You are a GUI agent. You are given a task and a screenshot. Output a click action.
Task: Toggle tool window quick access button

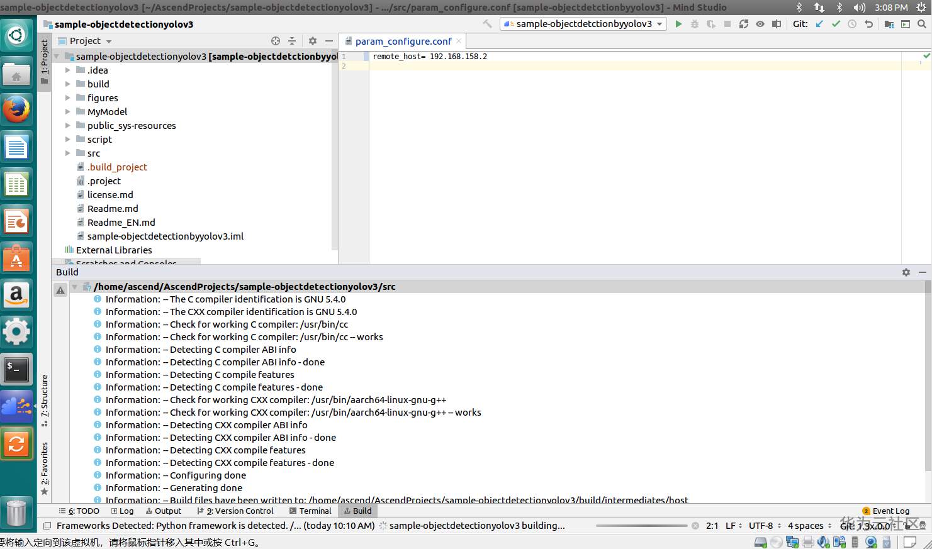[47, 526]
